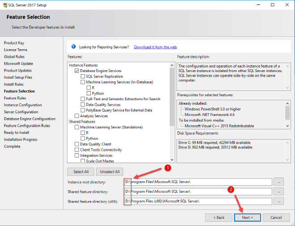Open Download it from the web link
The width and height of the screenshot is (295, 226).
tap(155, 47)
